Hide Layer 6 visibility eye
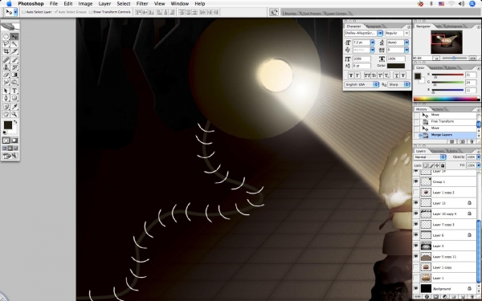Screen dimensions: 482x301 [416, 235]
